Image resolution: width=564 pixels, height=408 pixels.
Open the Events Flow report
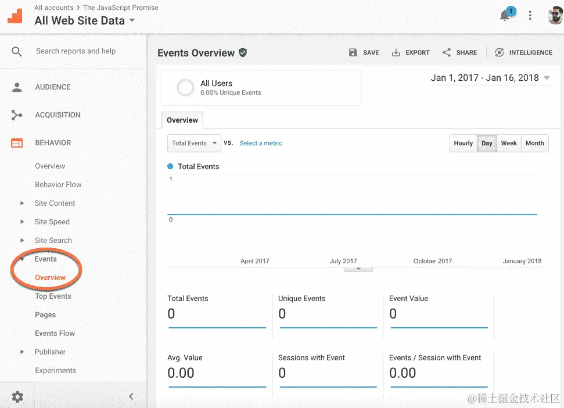55,334
